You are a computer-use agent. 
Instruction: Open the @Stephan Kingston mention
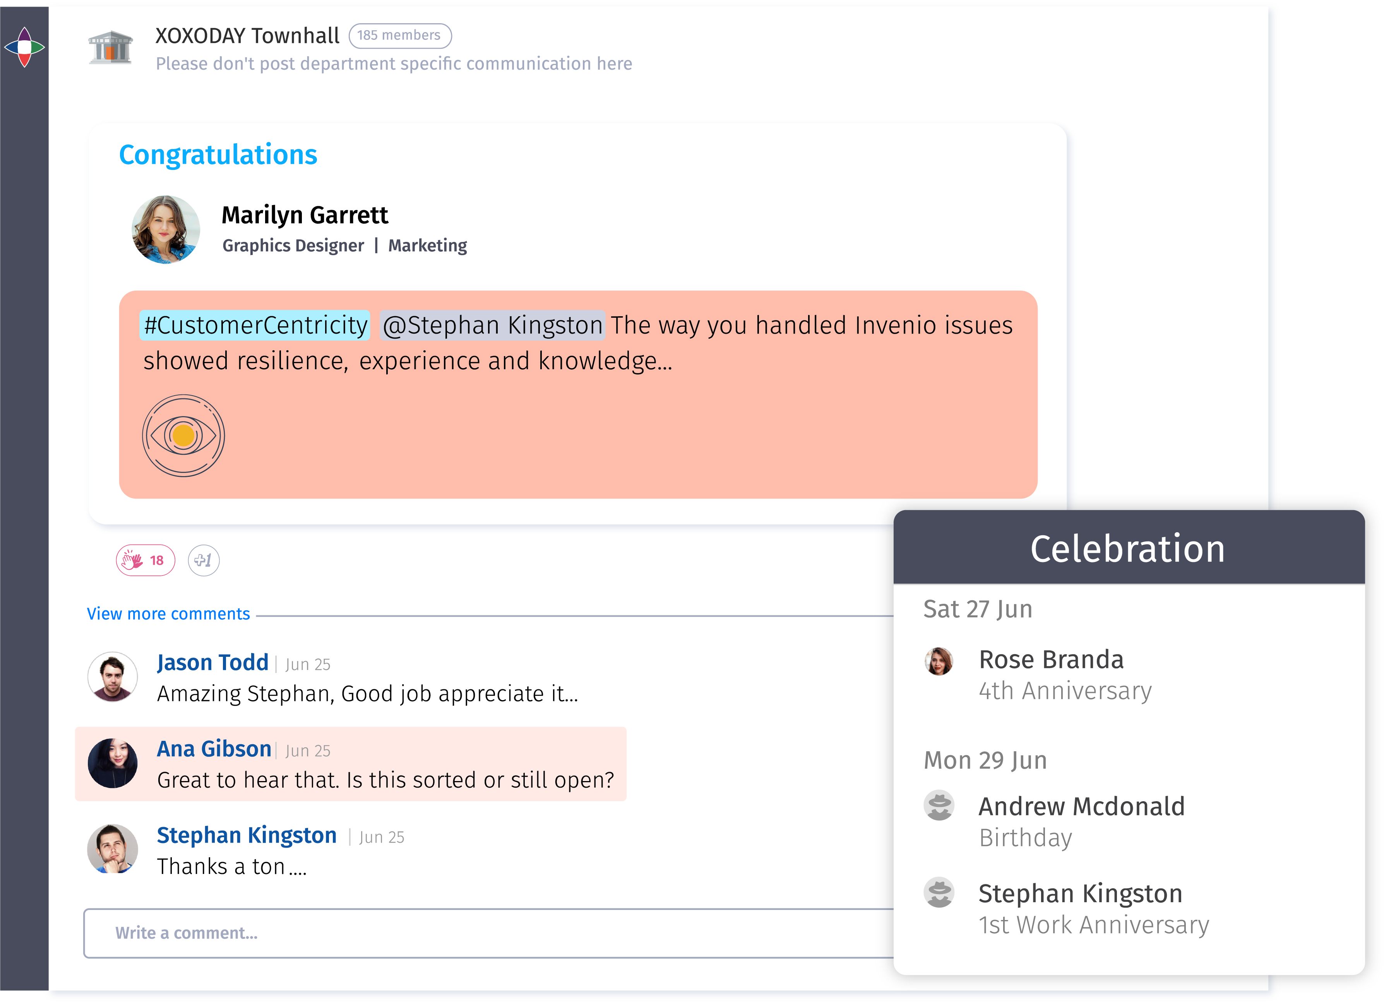click(x=493, y=325)
